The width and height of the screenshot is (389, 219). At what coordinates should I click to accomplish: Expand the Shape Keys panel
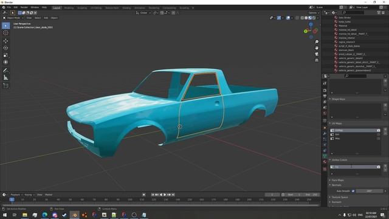tap(338, 99)
